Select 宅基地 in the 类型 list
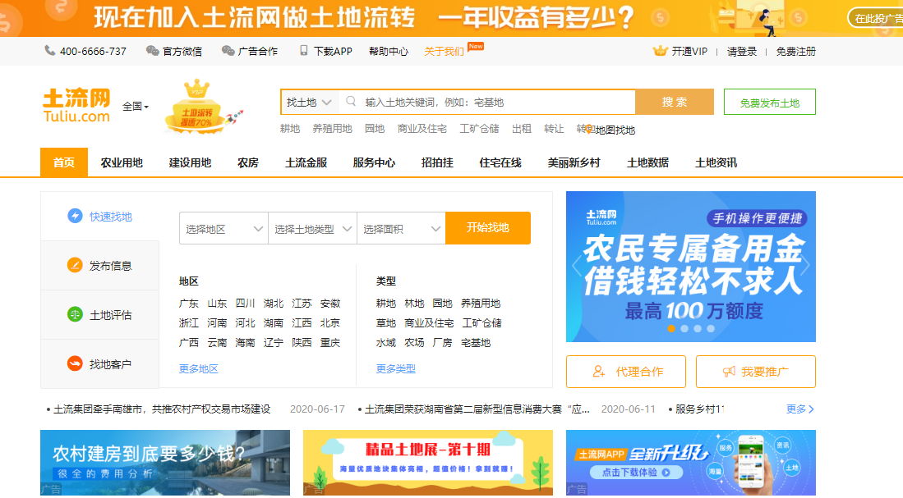Image resolution: width=903 pixels, height=498 pixels. [x=476, y=343]
